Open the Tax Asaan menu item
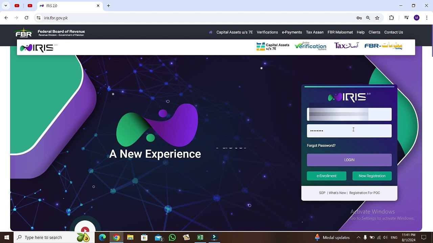 pyautogui.click(x=315, y=32)
